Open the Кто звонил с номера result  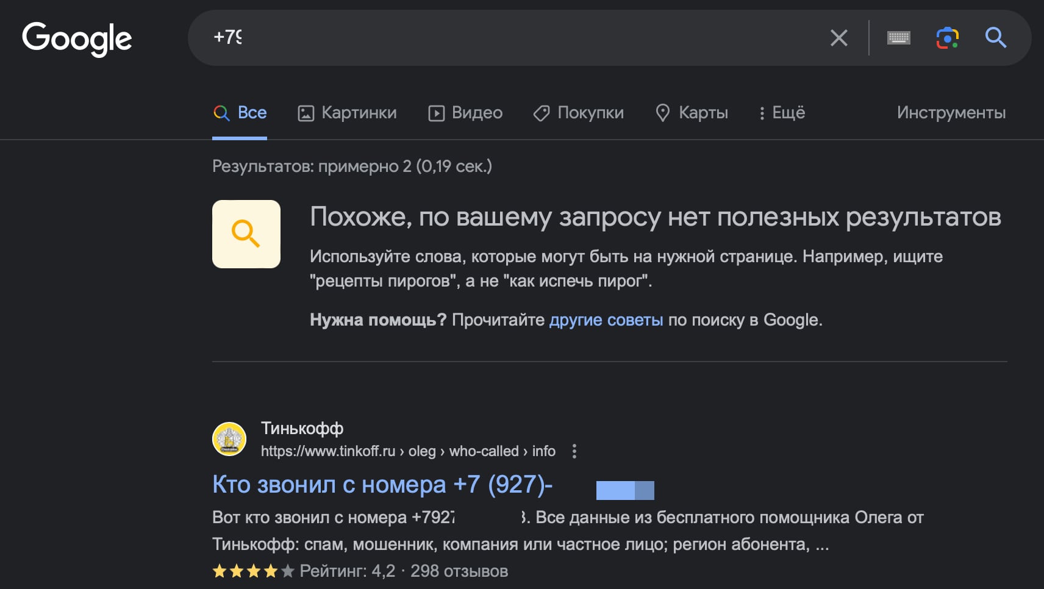pyautogui.click(x=382, y=485)
